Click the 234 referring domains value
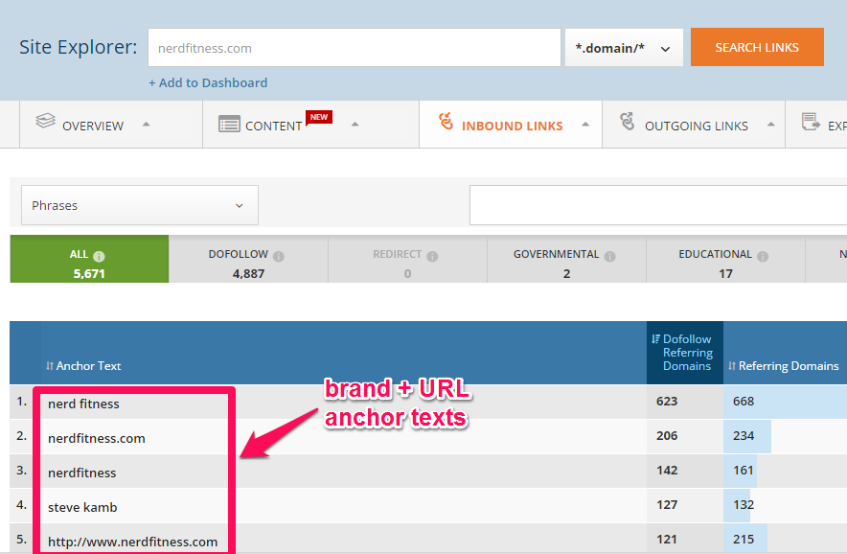 744,436
